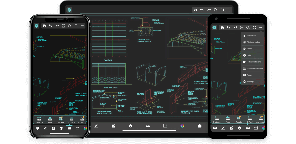296x144 pixels.
Task: Tap the Save icon on the tablet
Action: [195, 10]
